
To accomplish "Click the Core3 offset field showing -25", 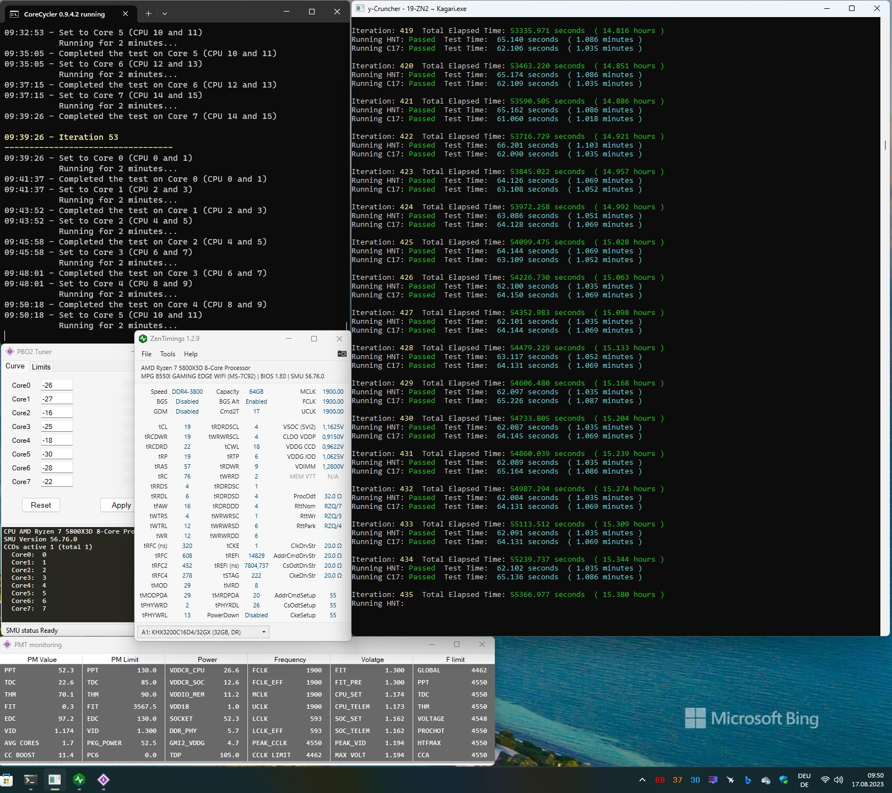I will pos(57,426).
